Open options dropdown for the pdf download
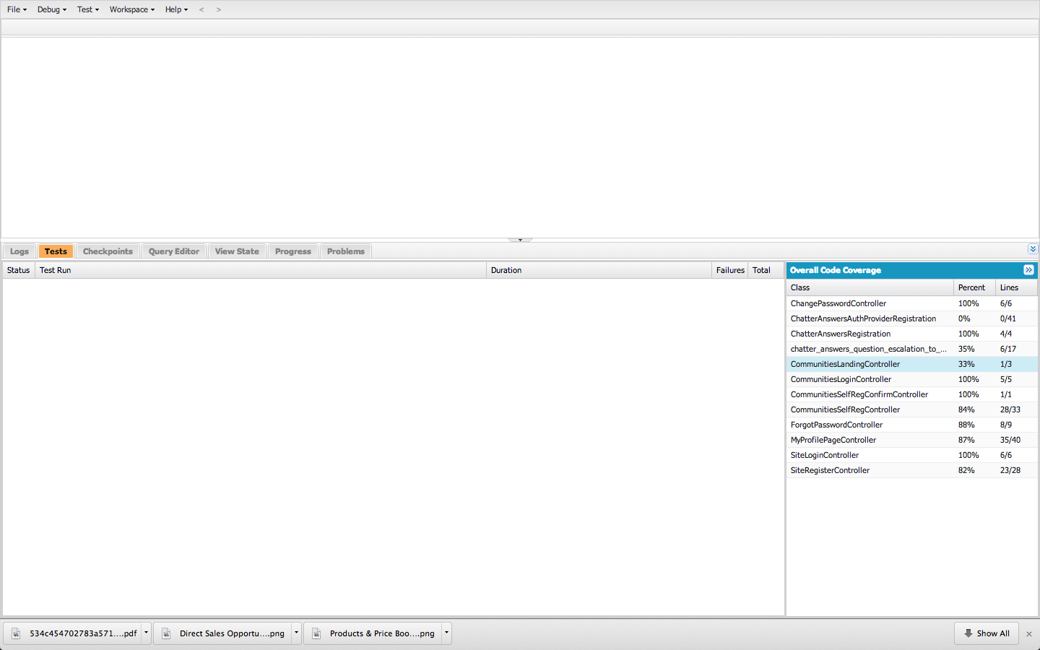 click(146, 633)
